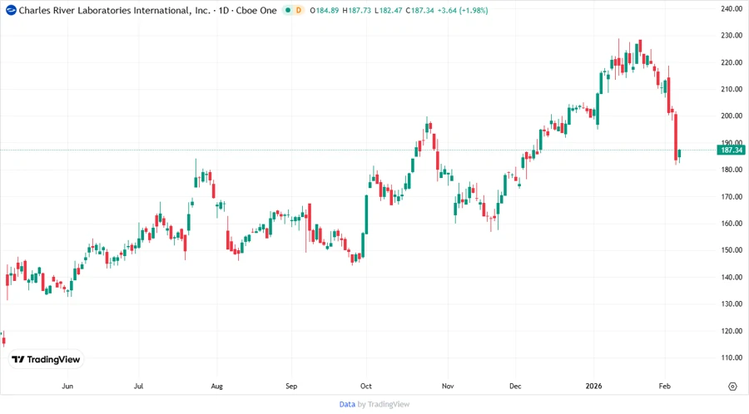Click the 110.00 price axis label
Screen dimensions: 749x414
click(x=732, y=357)
